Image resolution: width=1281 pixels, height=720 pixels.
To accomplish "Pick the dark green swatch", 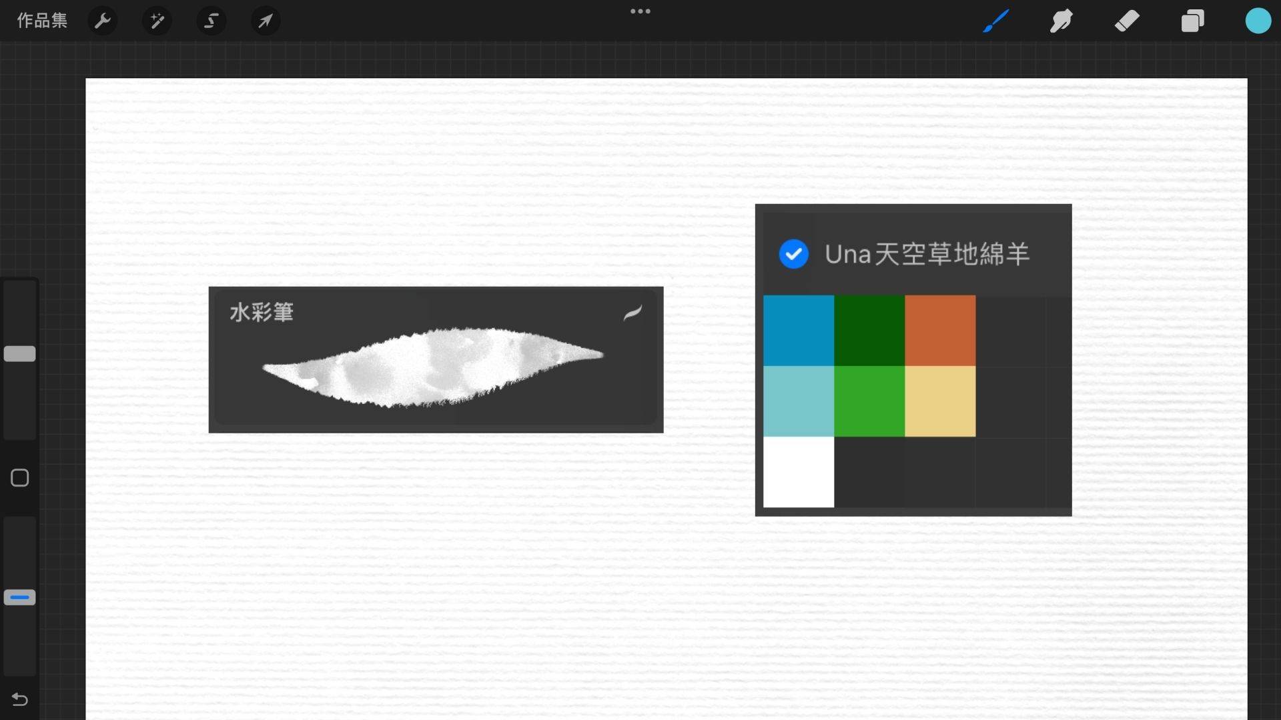I will (x=869, y=331).
